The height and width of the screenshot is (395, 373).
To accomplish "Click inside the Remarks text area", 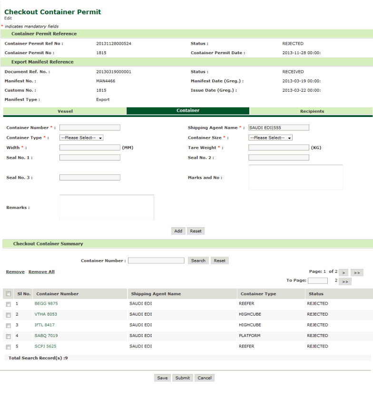I will [107, 207].
